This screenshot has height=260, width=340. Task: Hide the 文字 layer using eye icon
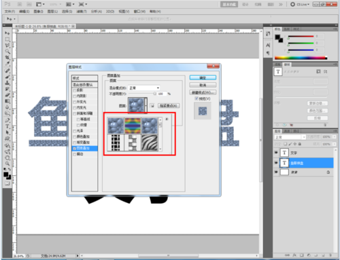(x=276, y=153)
